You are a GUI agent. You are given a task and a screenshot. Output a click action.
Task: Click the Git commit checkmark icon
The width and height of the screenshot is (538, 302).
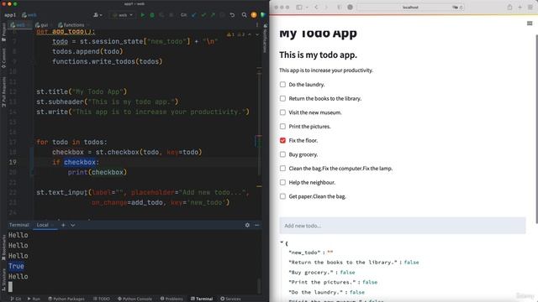(x=203, y=15)
